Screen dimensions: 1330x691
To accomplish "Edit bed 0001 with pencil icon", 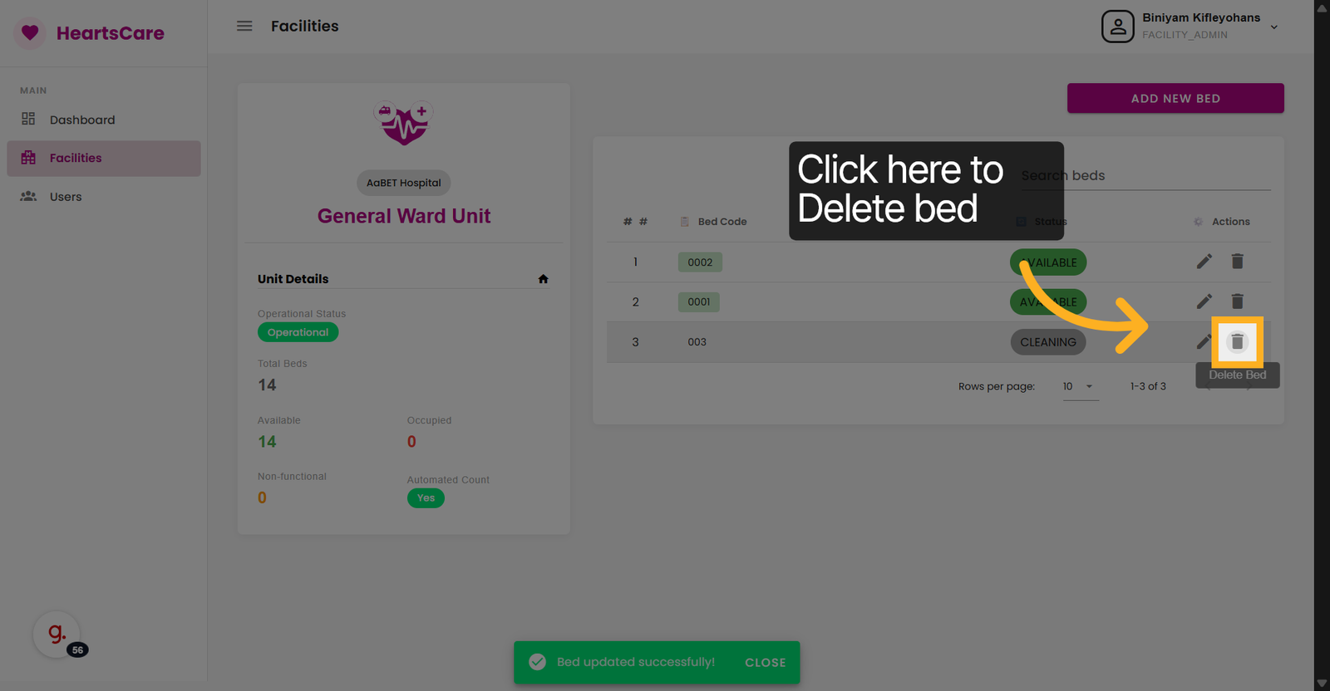I will (1204, 301).
